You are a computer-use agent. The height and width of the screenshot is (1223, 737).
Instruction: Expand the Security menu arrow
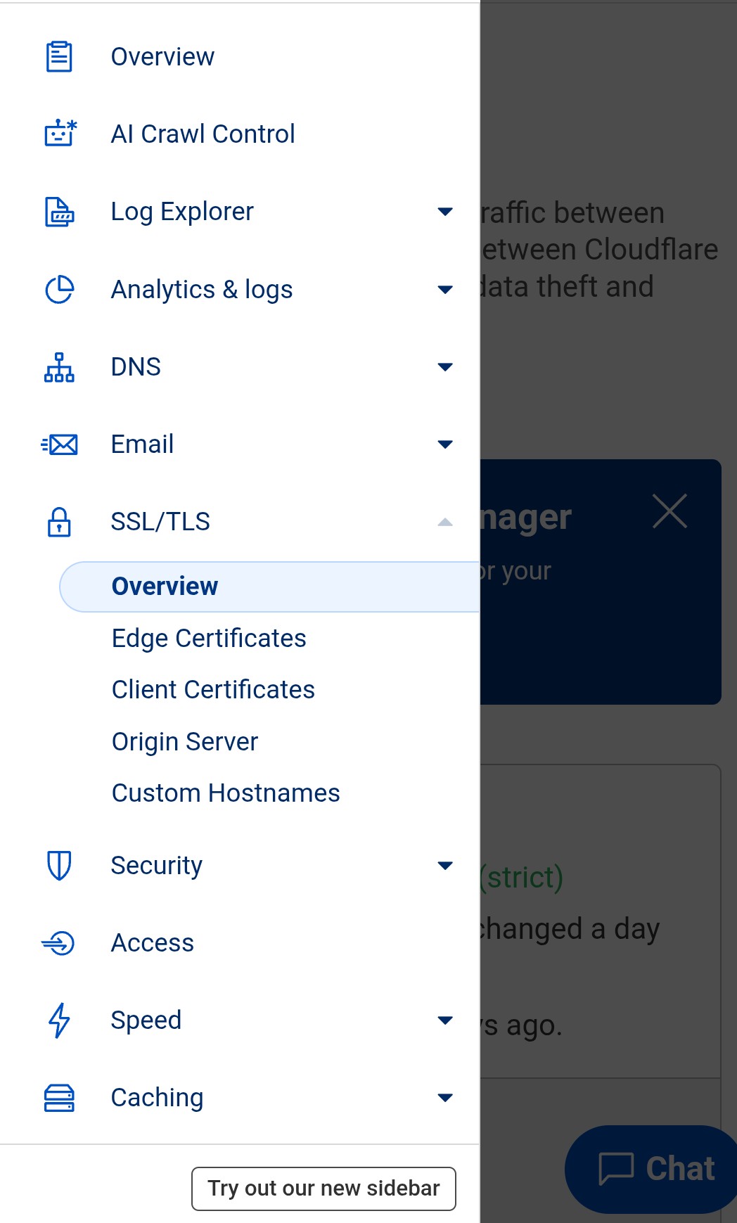pyautogui.click(x=444, y=866)
